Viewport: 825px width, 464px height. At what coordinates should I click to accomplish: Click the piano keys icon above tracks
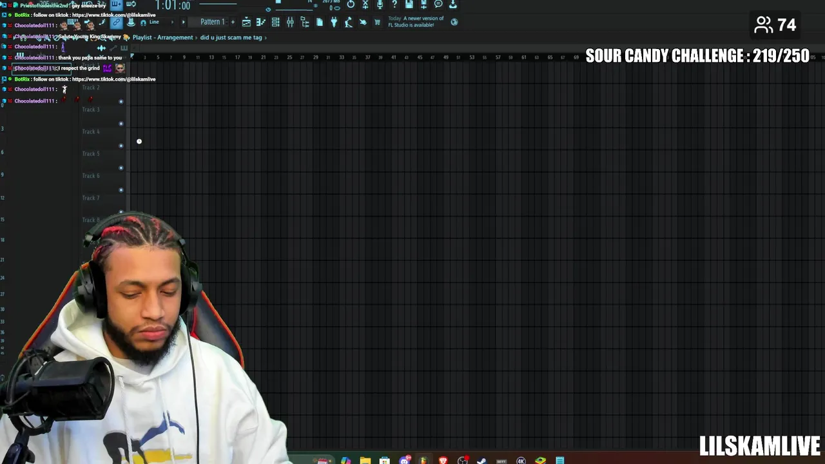pos(124,48)
